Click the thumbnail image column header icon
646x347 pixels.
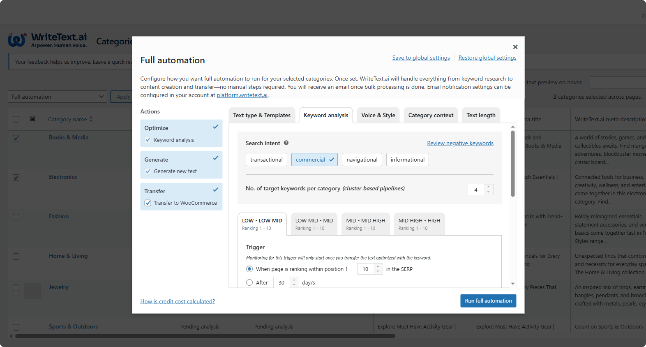click(x=32, y=118)
